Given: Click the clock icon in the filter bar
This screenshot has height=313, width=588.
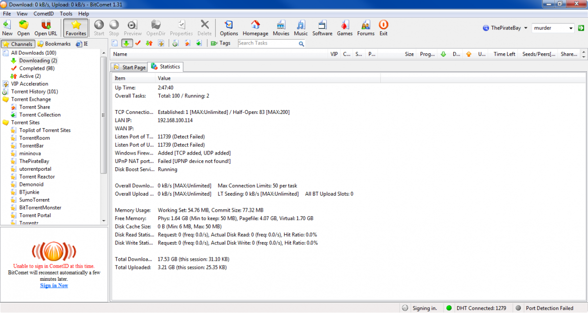Looking at the screenshot, I should [175, 43].
